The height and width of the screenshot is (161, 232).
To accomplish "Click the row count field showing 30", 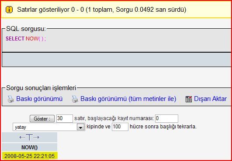I will [65, 118].
